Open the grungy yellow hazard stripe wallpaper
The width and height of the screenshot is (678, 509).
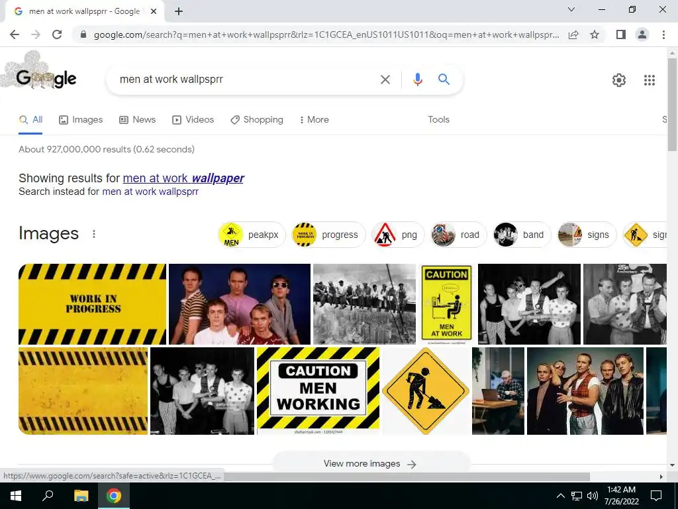(83, 390)
